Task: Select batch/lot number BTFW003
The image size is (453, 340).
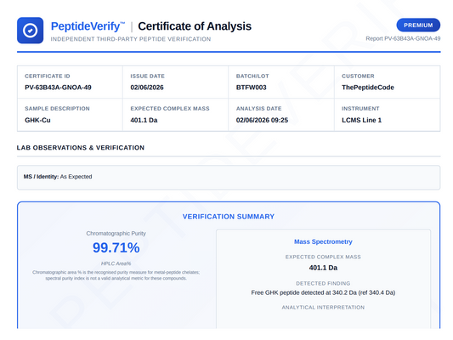Action: tap(251, 88)
